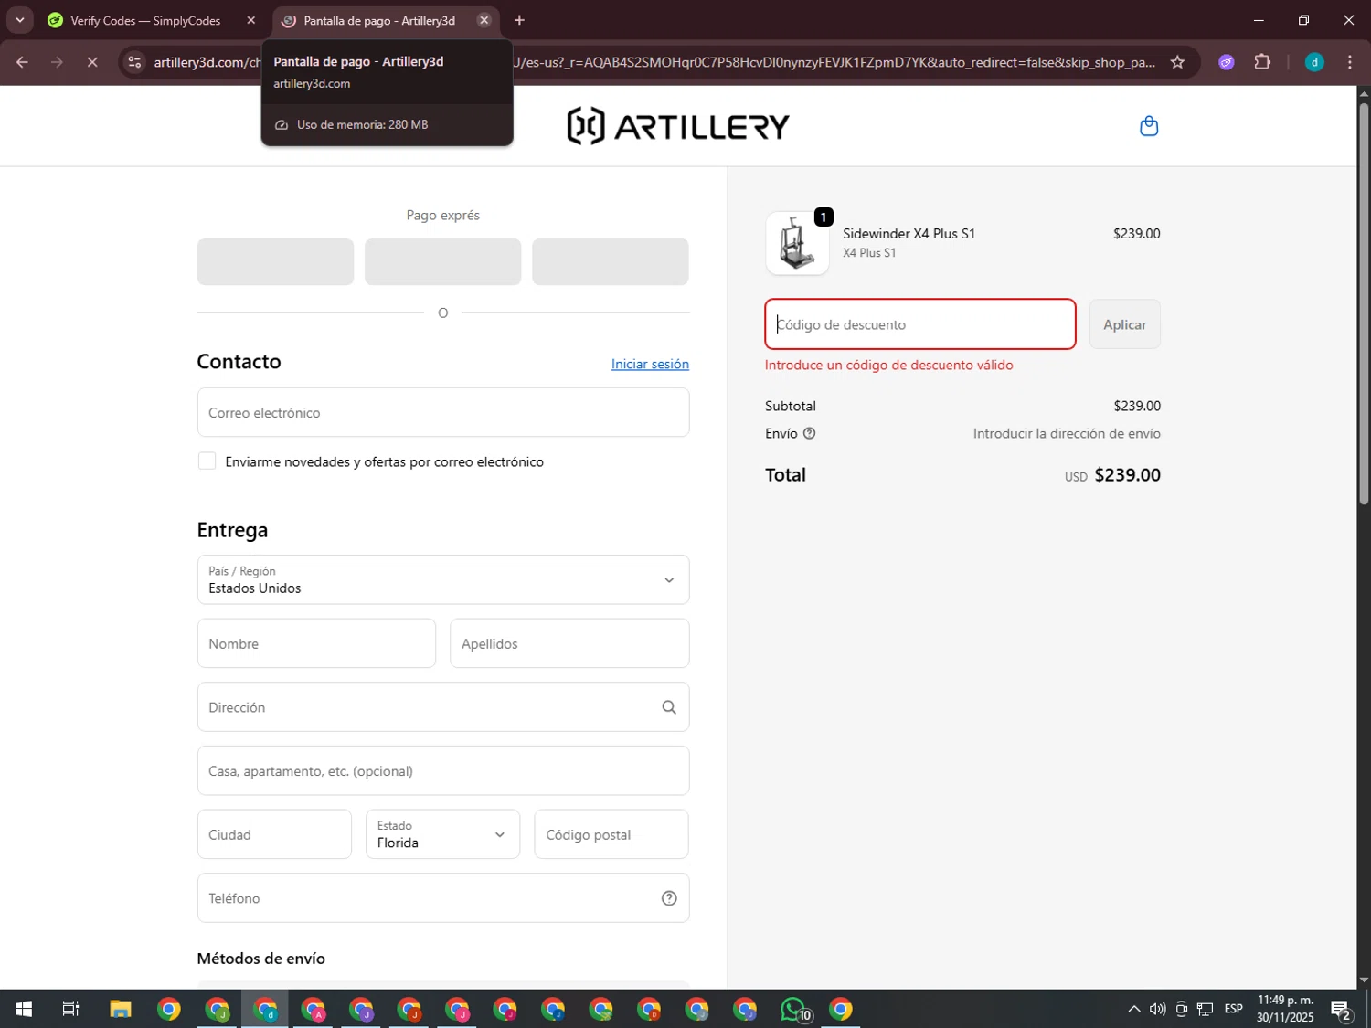Open the purple extension icon in toolbar
1371x1028 pixels.
pos(1226,62)
